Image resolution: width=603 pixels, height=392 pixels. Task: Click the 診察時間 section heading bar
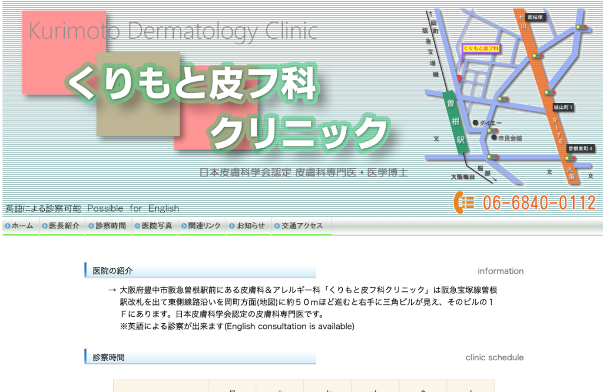(200, 357)
